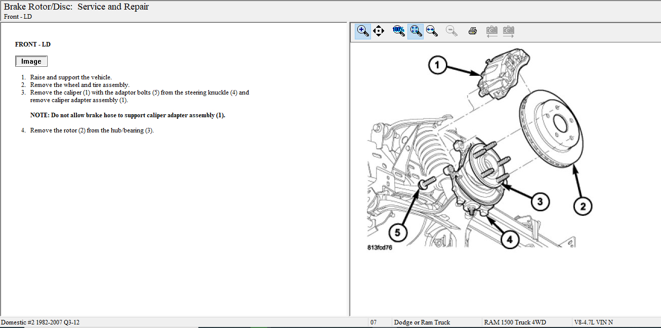Click callout 2 pointing to the rotor
The width and height of the screenshot is (661, 328).
tap(583, 206)
